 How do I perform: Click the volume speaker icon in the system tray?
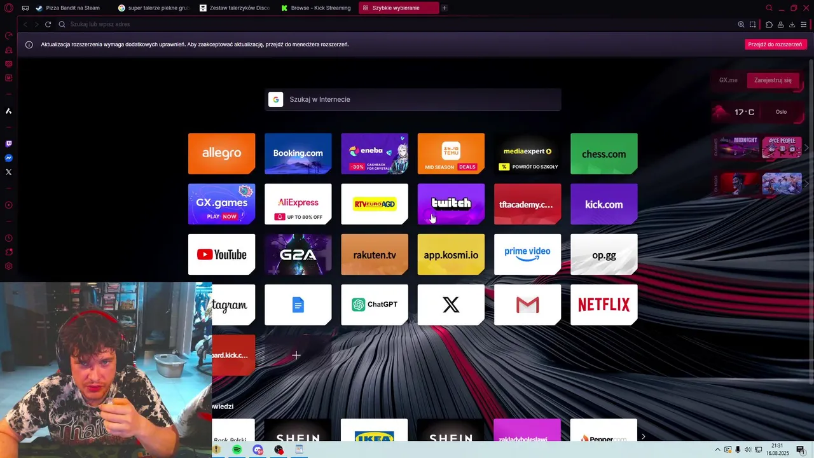pos(748,450)
